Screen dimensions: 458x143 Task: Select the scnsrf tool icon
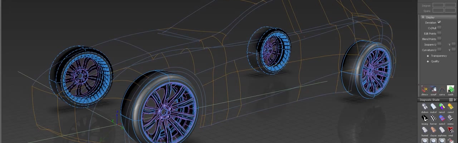pyautogui.click(x=433, y=89)
